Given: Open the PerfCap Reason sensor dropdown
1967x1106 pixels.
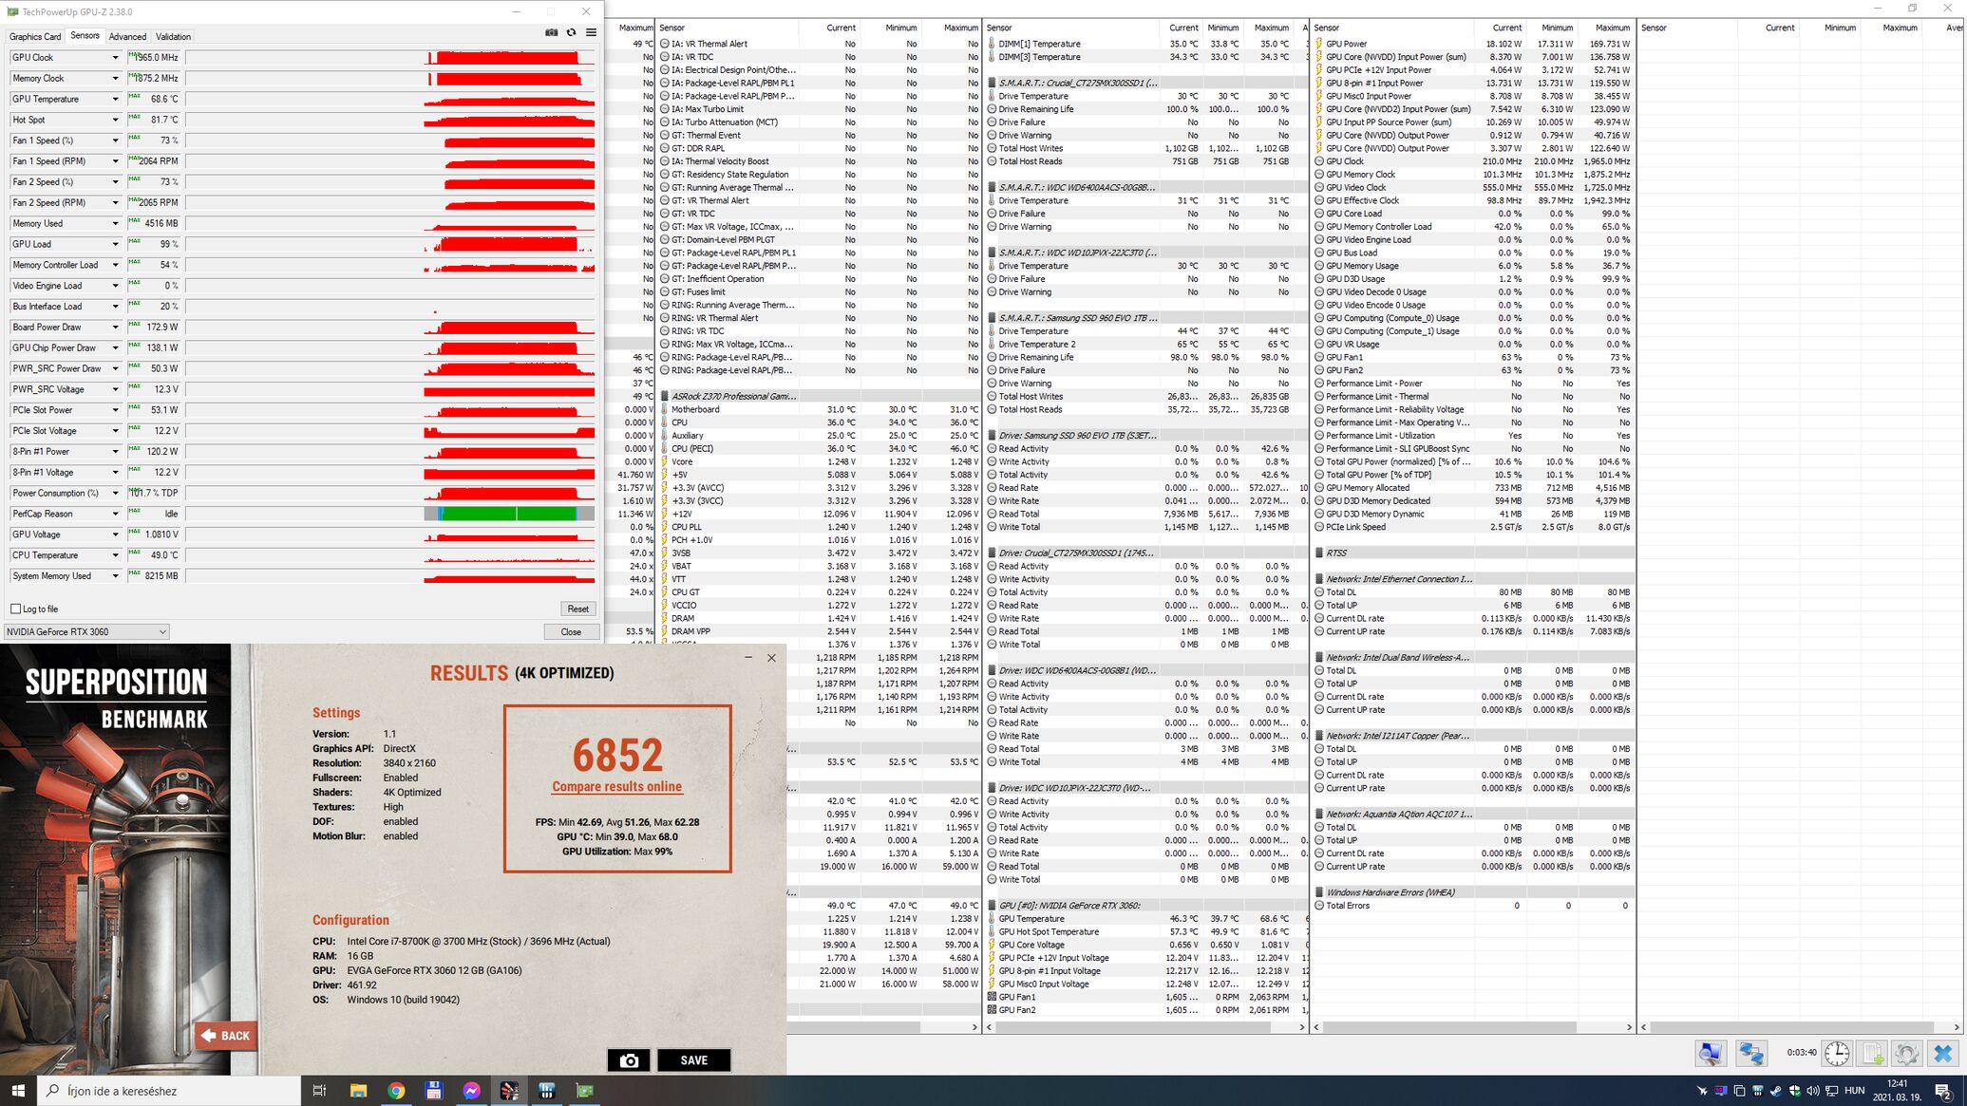Looking at the screenshot, I should point(116,514).
